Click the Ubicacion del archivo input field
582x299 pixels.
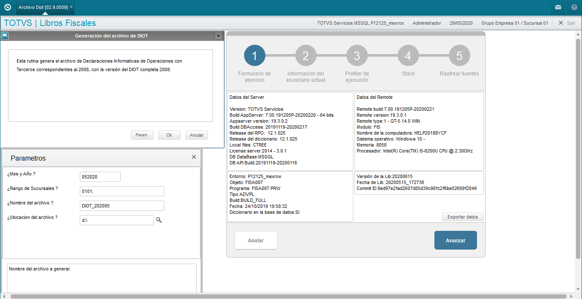click(x=117, y=220)
